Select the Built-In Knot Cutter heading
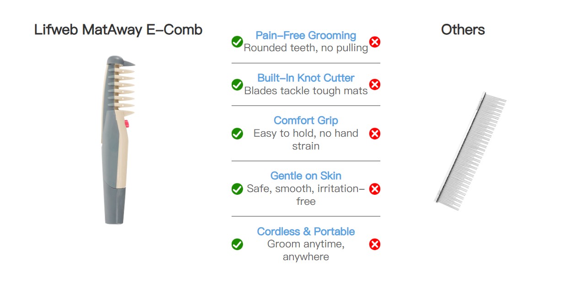This screenshot has width=568, height=289. [x=306, y=78]
